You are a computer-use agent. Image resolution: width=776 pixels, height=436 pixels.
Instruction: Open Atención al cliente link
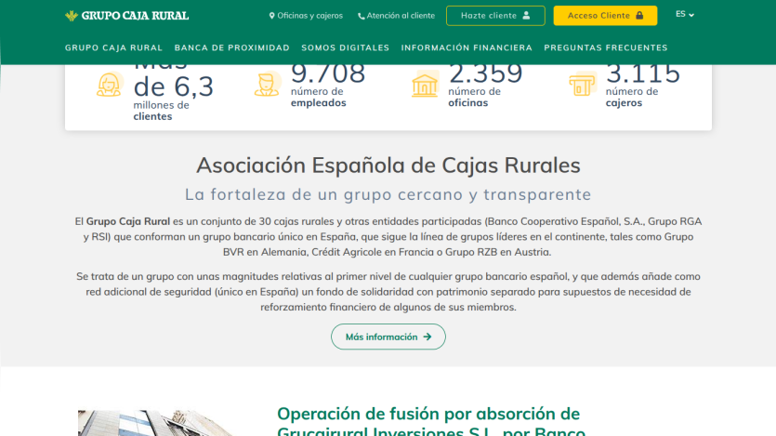tap(397, 16)
